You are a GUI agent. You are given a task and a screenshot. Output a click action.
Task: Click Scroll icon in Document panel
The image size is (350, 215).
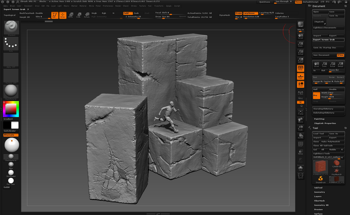click(x=316, y=64)
